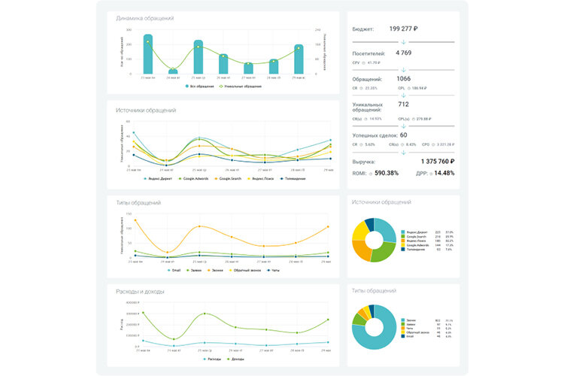Click the 'Типы обращений' donut chart title
Image resolution: width=564 pixels, height=376 pixels.
pyautogui.click(x=374, y=291)
